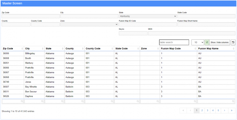This screenshot has width=237, height=120.
Task: Click the table search field
Action: (174, 42)
